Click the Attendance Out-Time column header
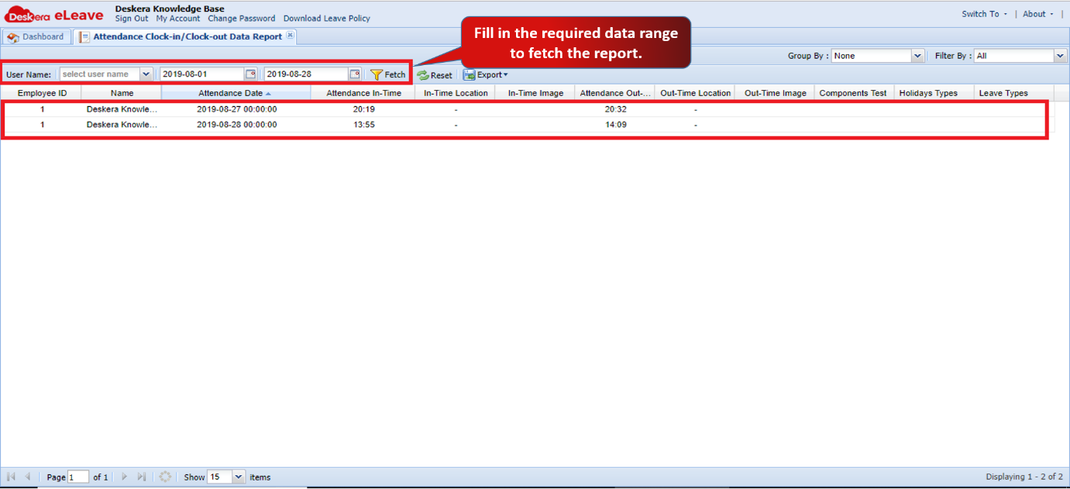The height and width of the screenshot is (489, 1070). click(x=615, y=93)
